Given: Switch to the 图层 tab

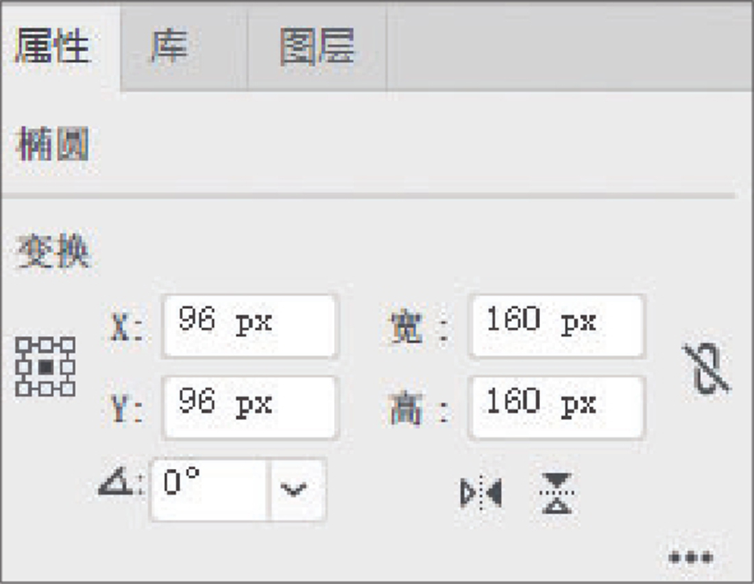Looking at the screenshot, I should (x=318, y=48).
